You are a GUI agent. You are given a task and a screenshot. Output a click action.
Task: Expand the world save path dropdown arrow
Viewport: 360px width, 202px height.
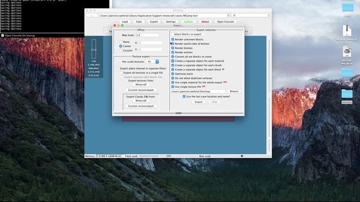coord(228,15)
